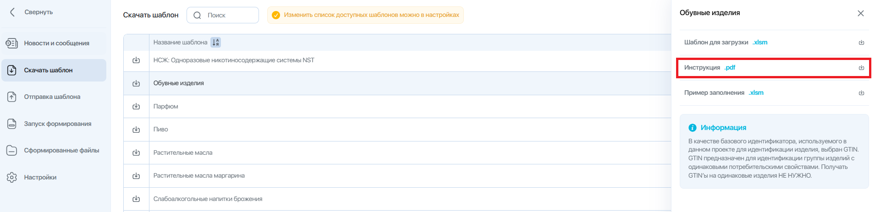Image resolution: width=875 pixels, height=212 pixels.
Task: Click the Скачать шаблон sidebar icon
Action: point(12,70)
